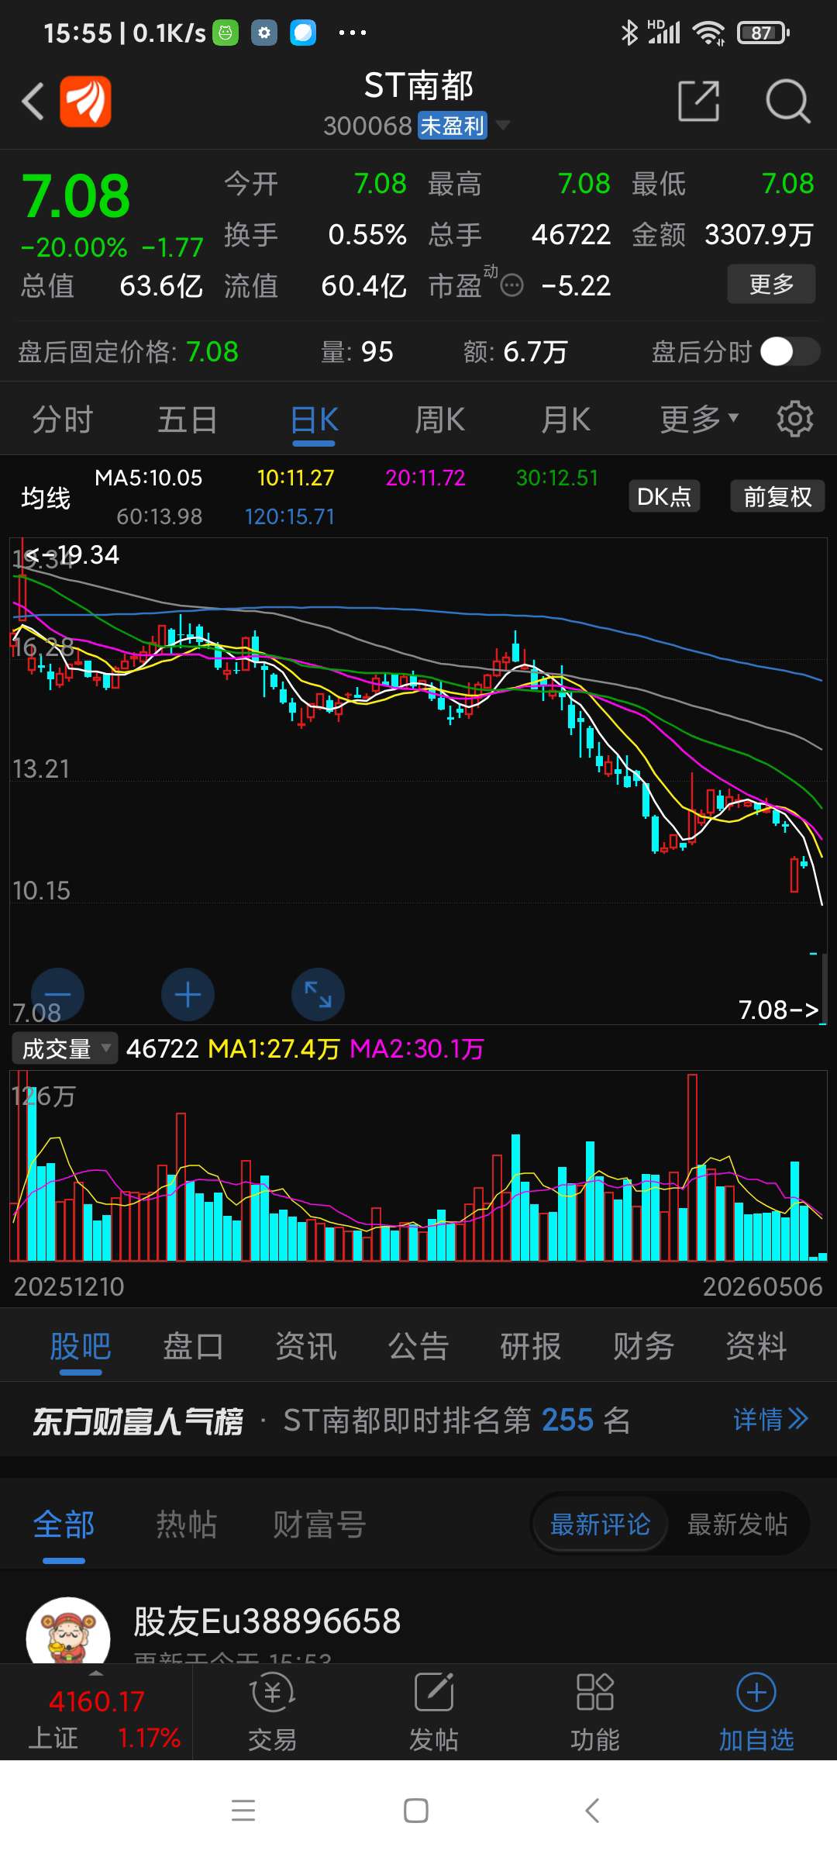The width and height of the screenshot is (837, 1861).
Task: Add stock via 加自选 plus icon
Action: point(756,1692)
